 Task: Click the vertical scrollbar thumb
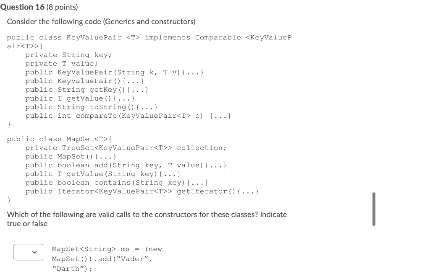tap(374, 209)
